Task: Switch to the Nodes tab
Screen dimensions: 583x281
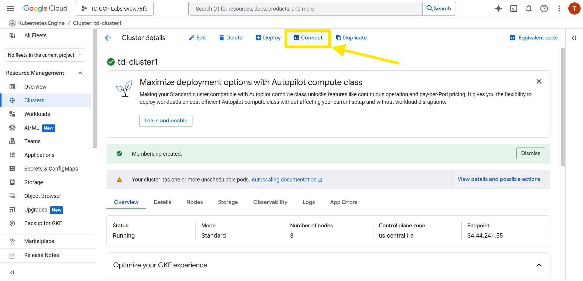Action: coord(195,202)
